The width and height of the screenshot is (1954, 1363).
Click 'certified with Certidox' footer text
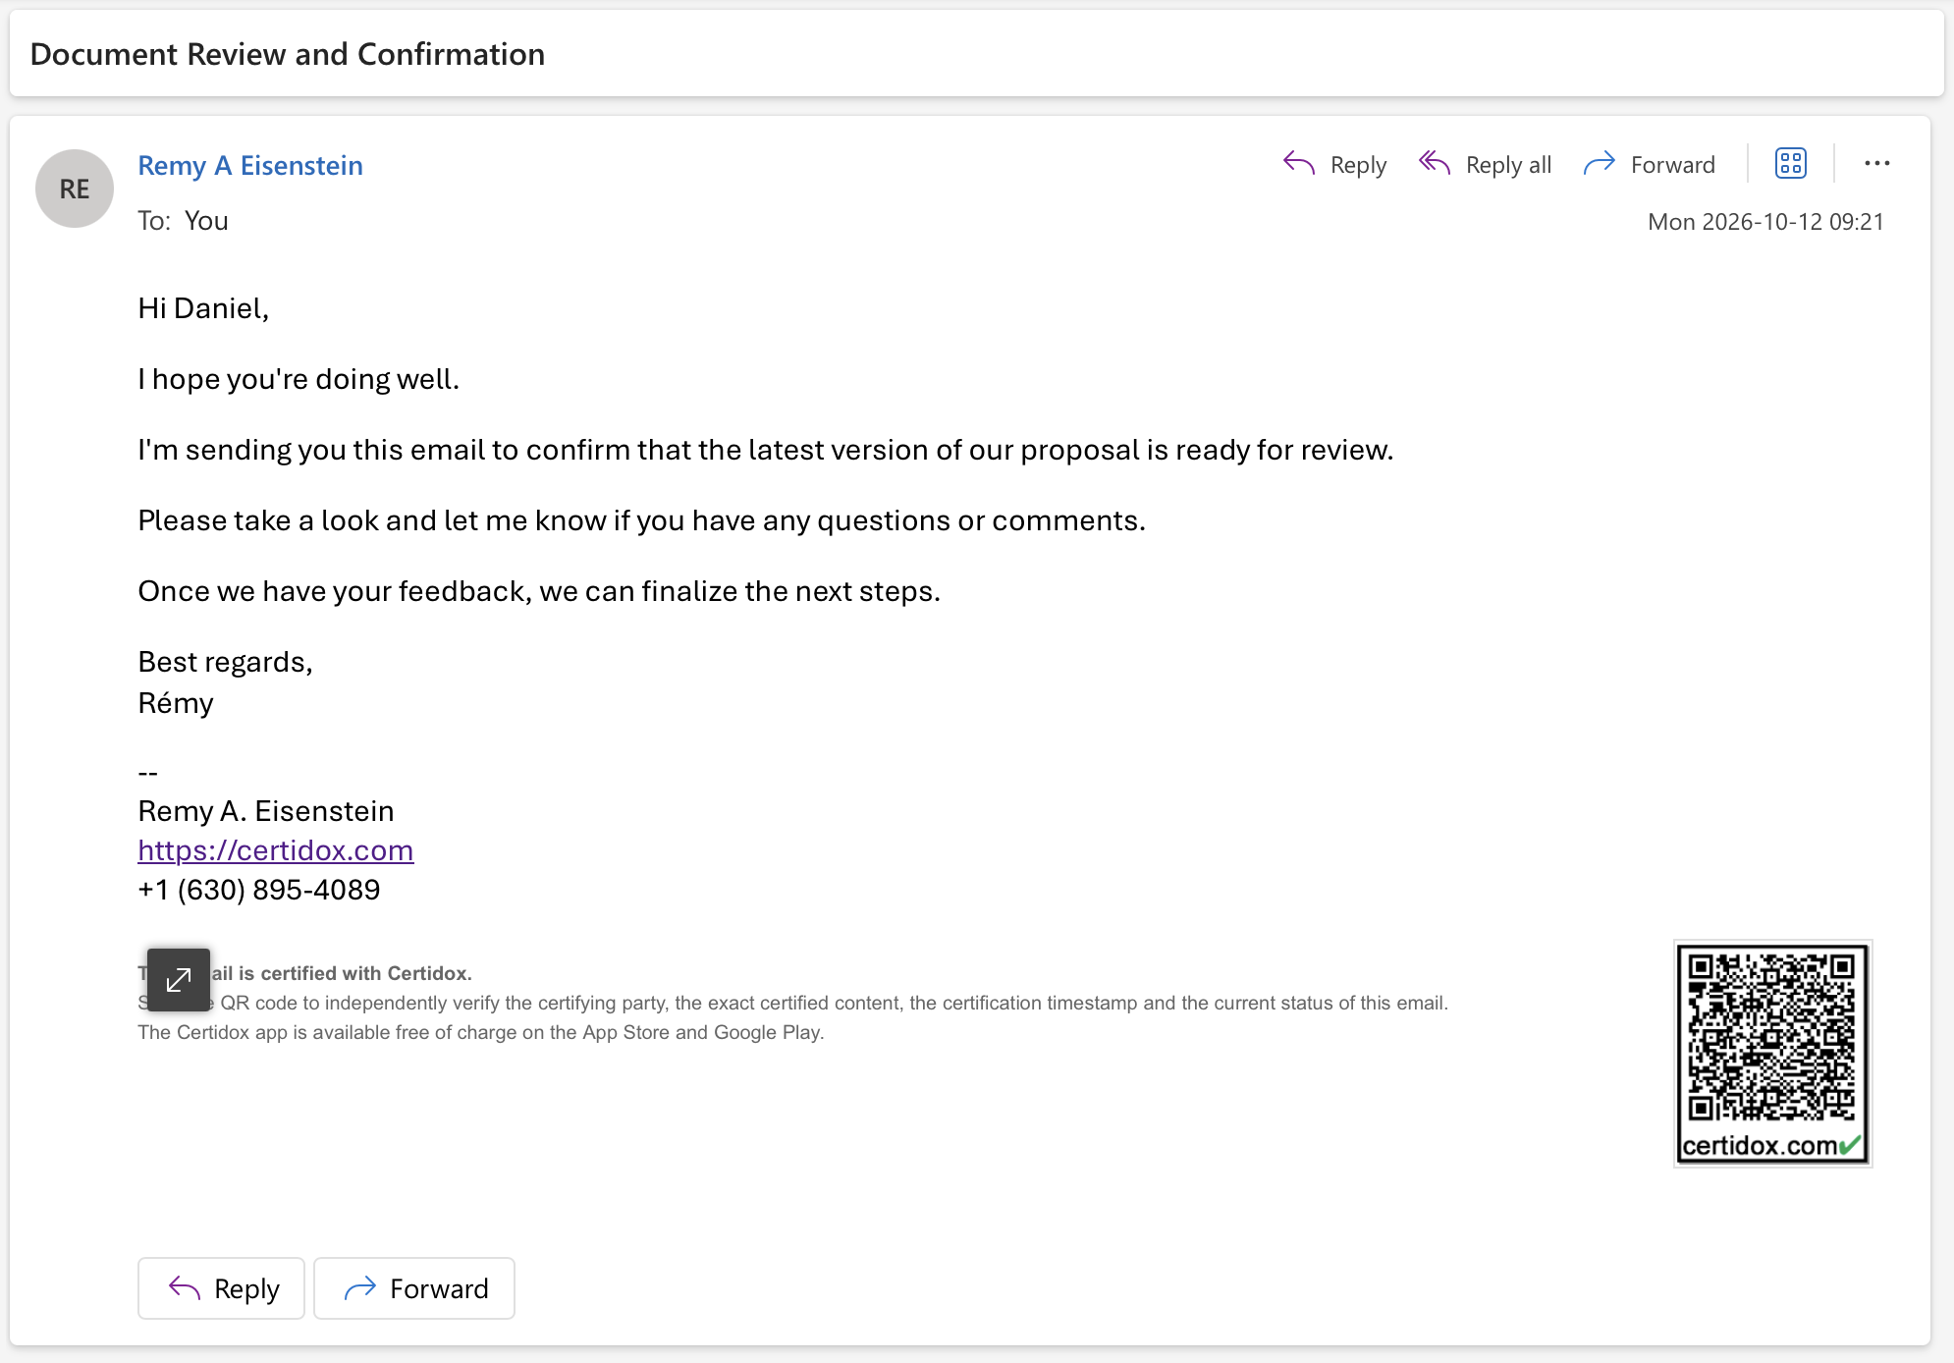pyautogui.click(x=365, y=973)
